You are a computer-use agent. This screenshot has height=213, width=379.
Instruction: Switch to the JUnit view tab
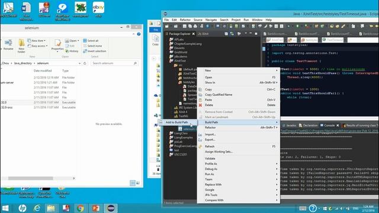click(203, 34)
